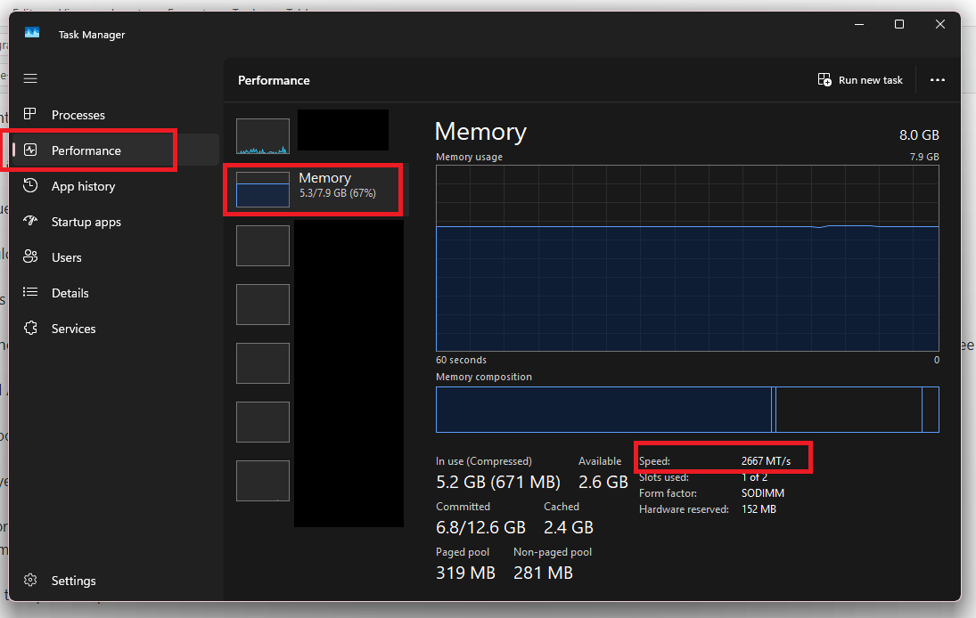Click the Settings label at the bottom
Image resolution: width=976 pixels, height=618 pixels.
(x=70, y=581)
